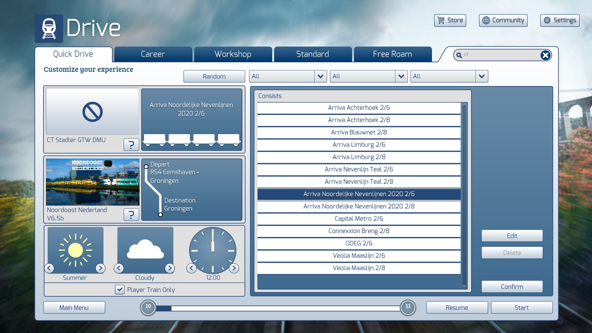This screenshot has width=592, height=333.
Task: Select Veolia Maaslijn 2/6 consist
Action: pyautogui.click(x=359, y=256)
